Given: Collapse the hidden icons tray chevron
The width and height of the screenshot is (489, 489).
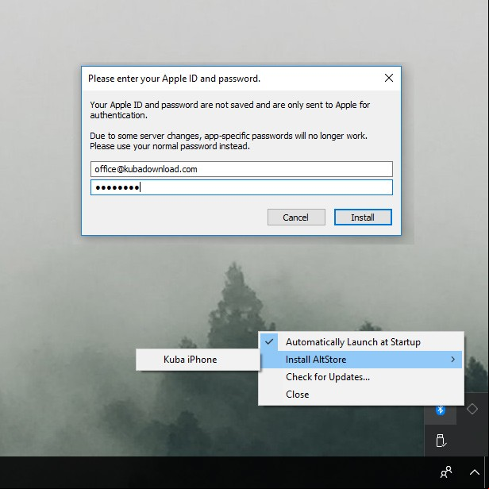Looking at the screenshot, I should pos(475,472).
